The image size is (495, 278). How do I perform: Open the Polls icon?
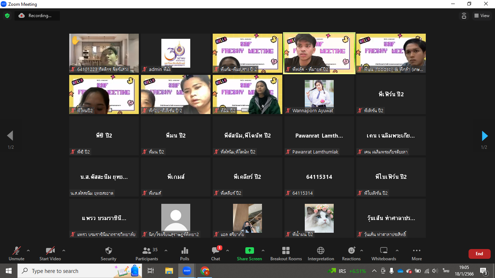184,253
